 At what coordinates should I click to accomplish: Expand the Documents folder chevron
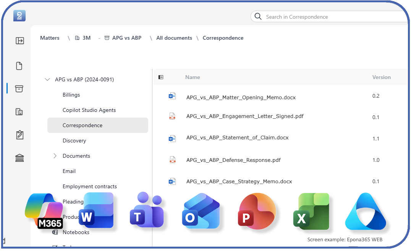click(x=55, y=156)
